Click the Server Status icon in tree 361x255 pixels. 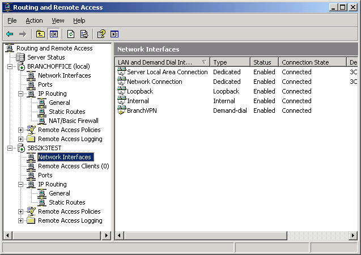20,57
